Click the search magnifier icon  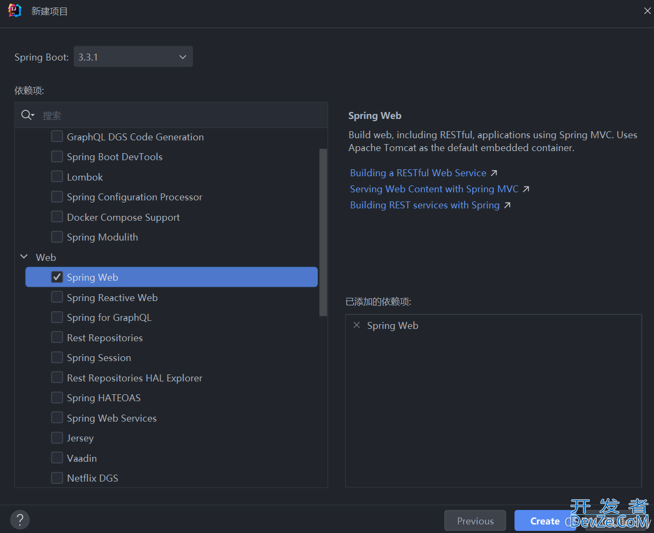pyautogui.click(x=27, y=115)
